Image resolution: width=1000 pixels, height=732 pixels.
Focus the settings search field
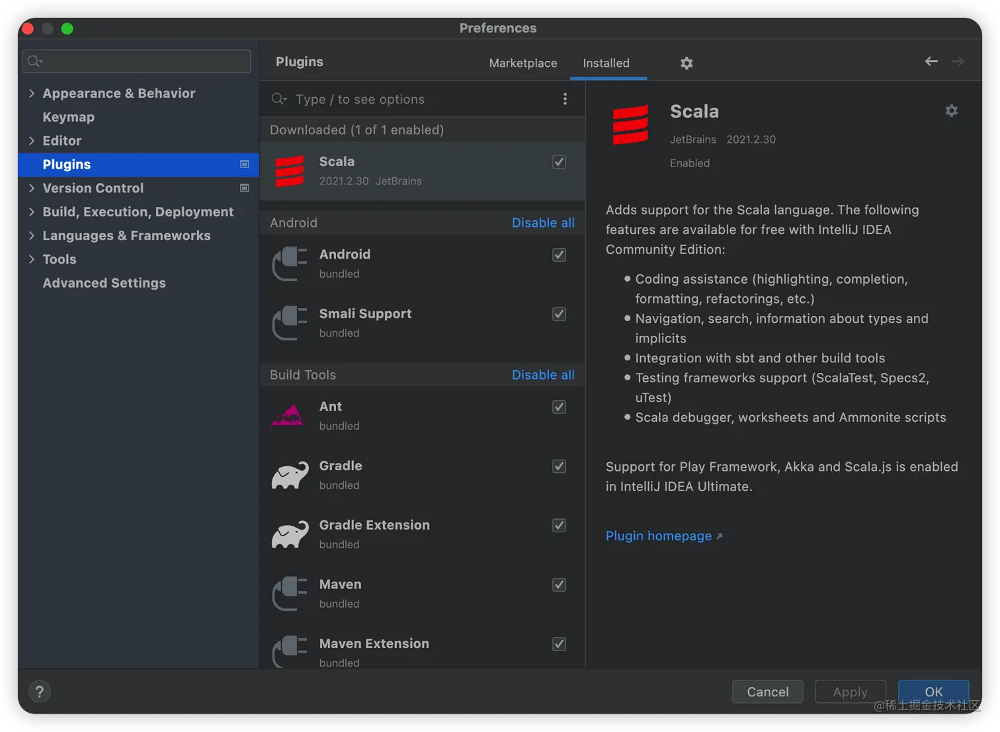coord(136,61)
